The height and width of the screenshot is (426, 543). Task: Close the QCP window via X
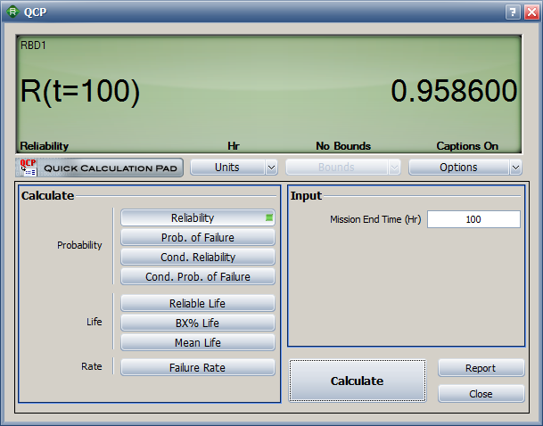530,12
